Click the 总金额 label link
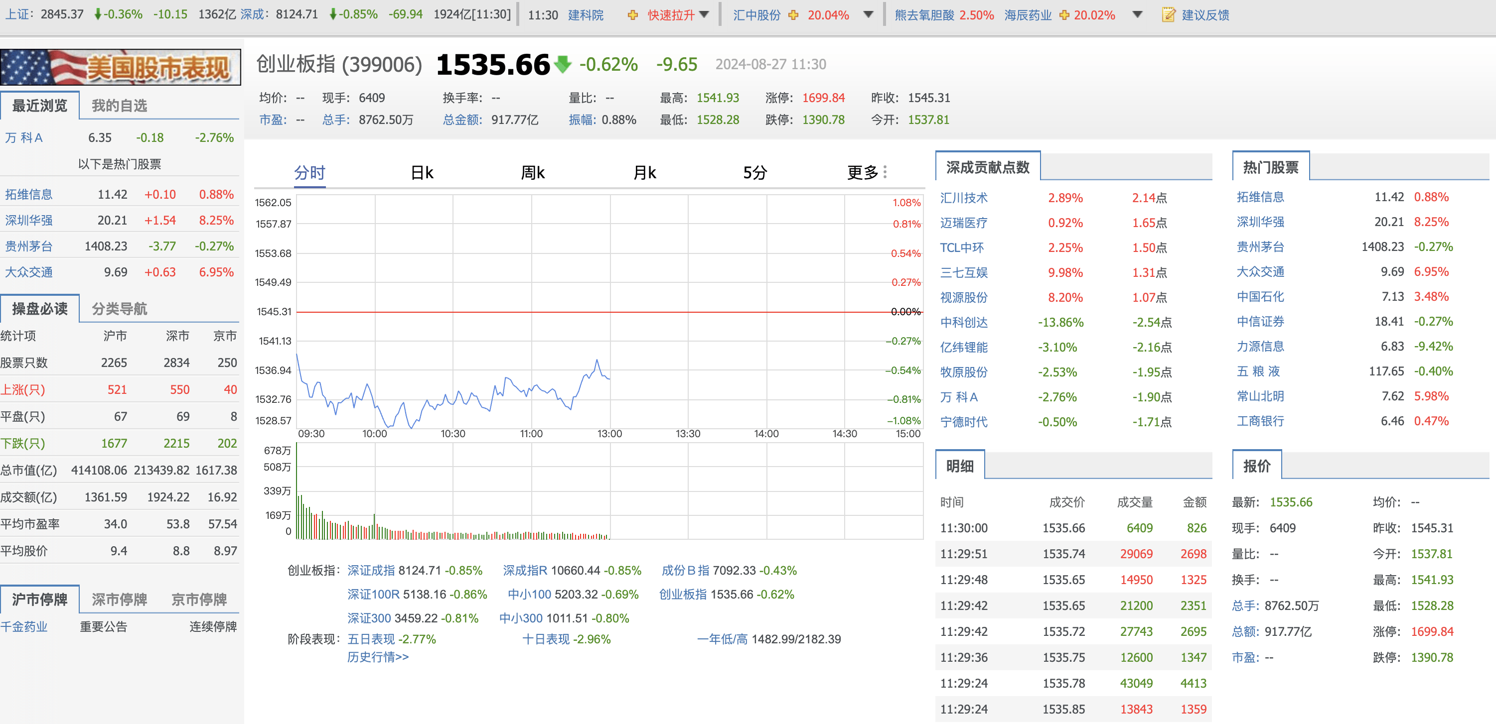This screenshot has width=1496, height=724. [463, 120]
